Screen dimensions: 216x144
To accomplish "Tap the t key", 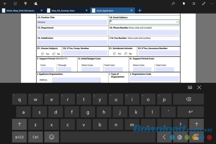I will pyautogui.click(x=84, y=99).
